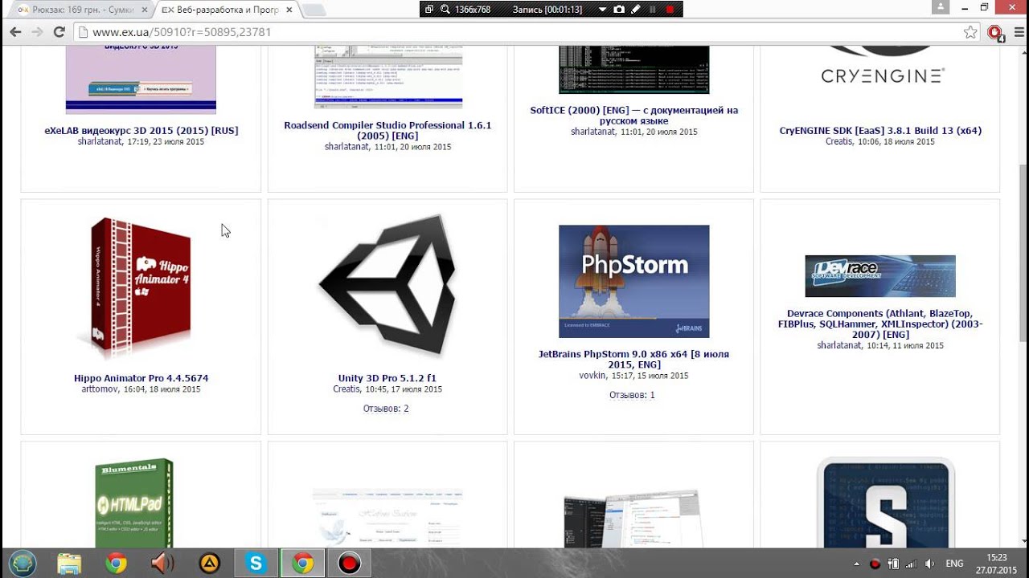Open Отзывов: 2 under Unity 3D Pro
Viewport: 1029px width, 578px height.
pos(386,409)
